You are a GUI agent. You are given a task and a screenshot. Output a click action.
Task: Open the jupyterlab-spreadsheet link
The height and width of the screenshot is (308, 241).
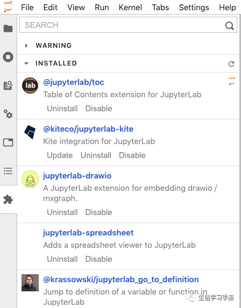(x=88, y=233)
